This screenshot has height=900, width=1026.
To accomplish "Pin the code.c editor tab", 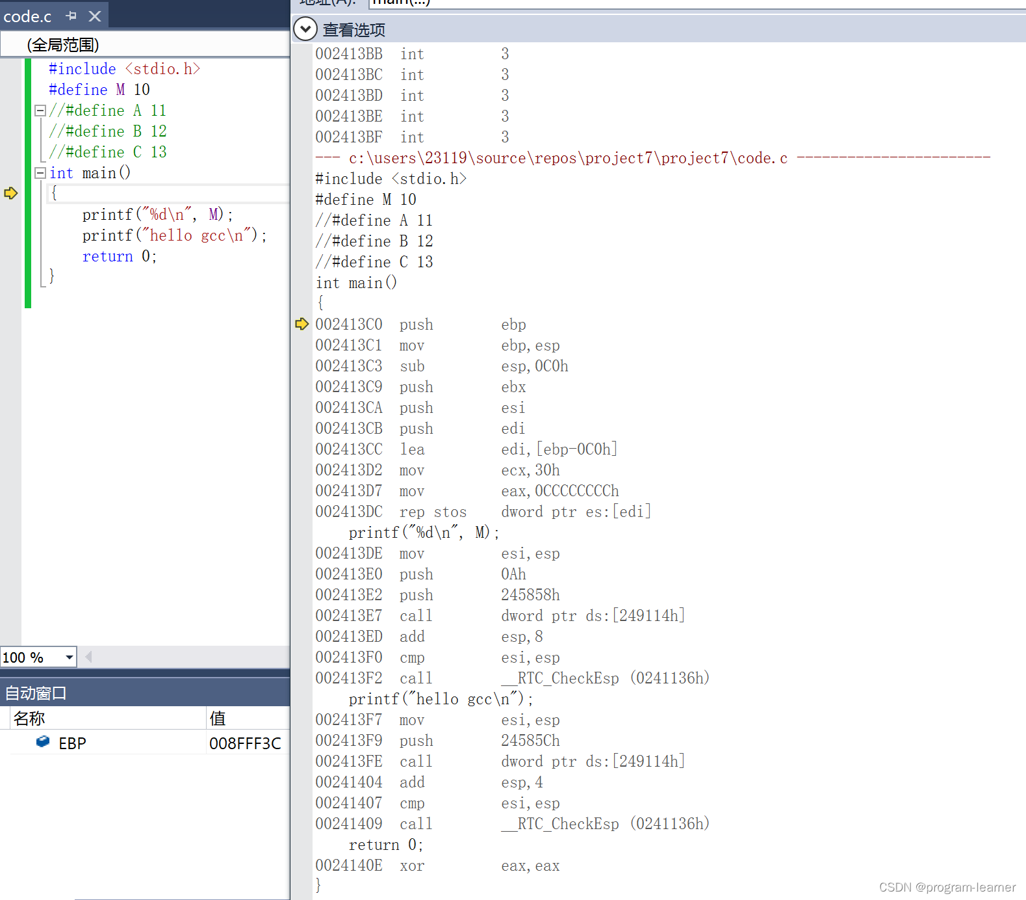I will click(71, 16).
